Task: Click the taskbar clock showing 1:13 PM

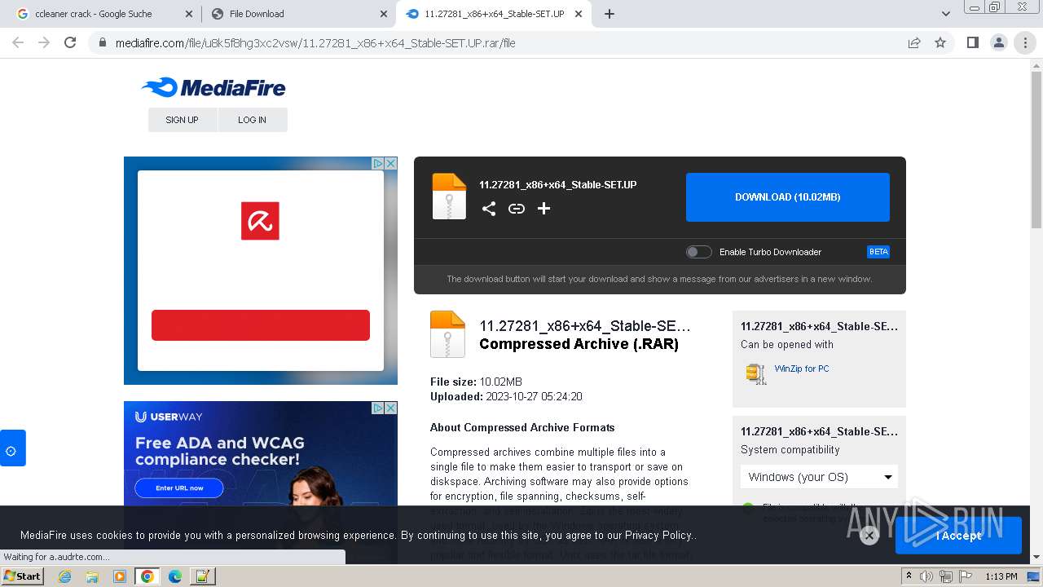Action: coord(1001,576)
